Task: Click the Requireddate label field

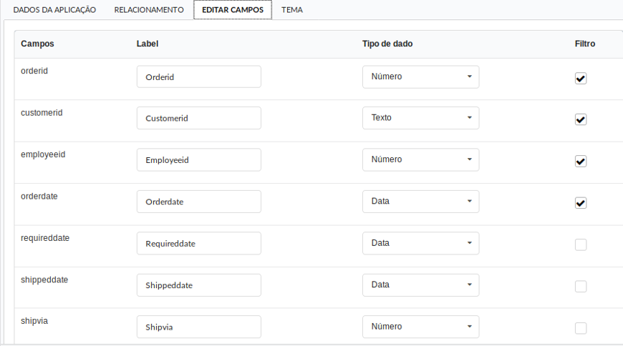Action: 198,243
